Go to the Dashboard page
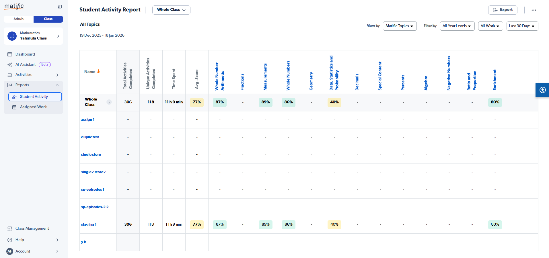This screenshot has width=549, height=258. pyautogui.click(x=25, y=54)
